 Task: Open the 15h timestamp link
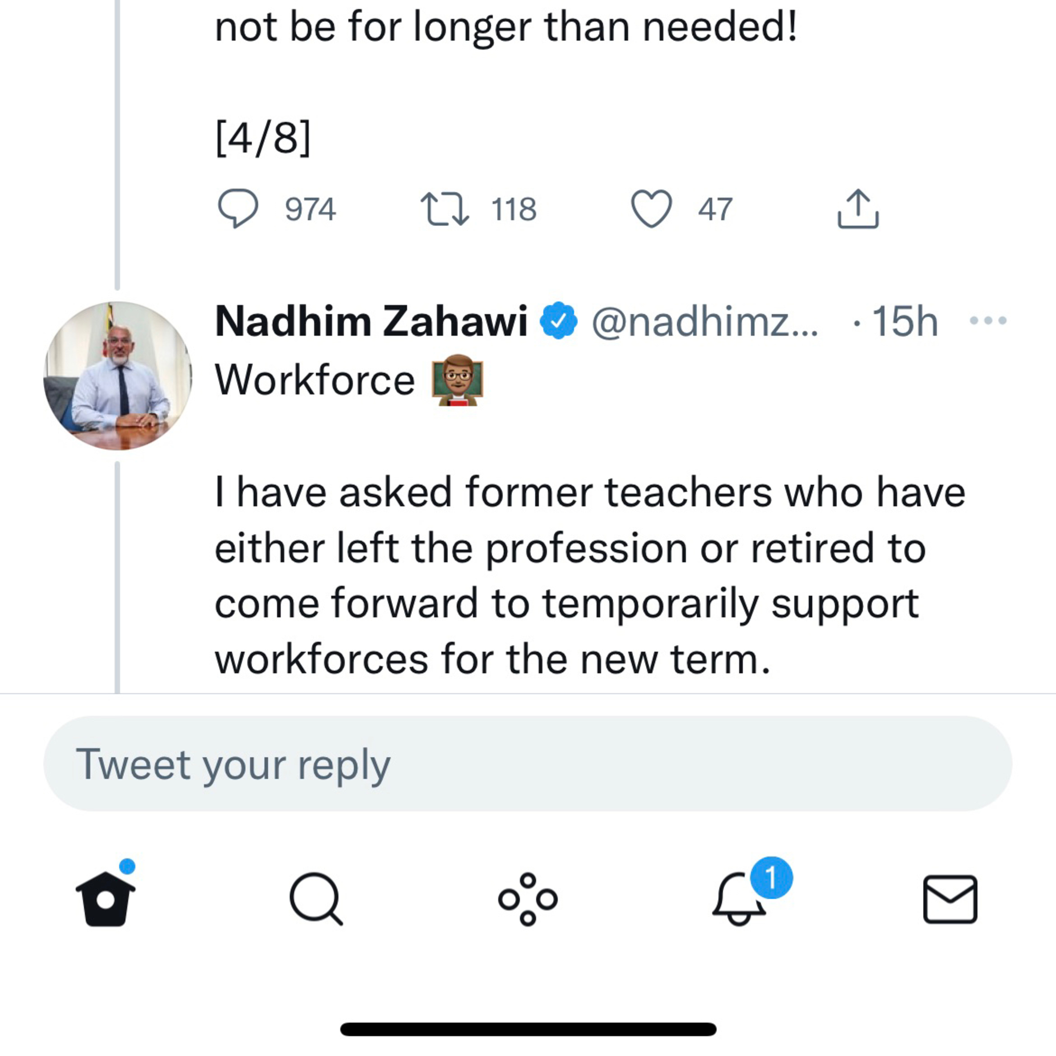click(905, 321)
